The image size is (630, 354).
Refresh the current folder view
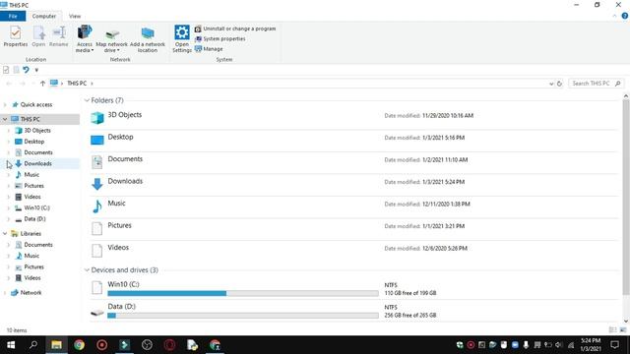[x=559, y=84]
